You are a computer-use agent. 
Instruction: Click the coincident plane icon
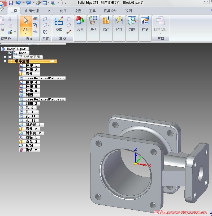pyautogui.click(x=45, y=19)
